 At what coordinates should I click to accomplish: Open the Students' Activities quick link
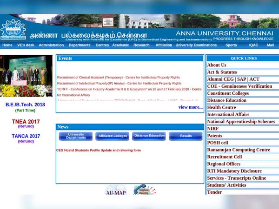point(227,185)
